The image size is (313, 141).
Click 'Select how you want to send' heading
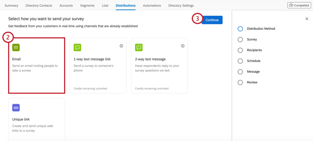coord(46,19)
